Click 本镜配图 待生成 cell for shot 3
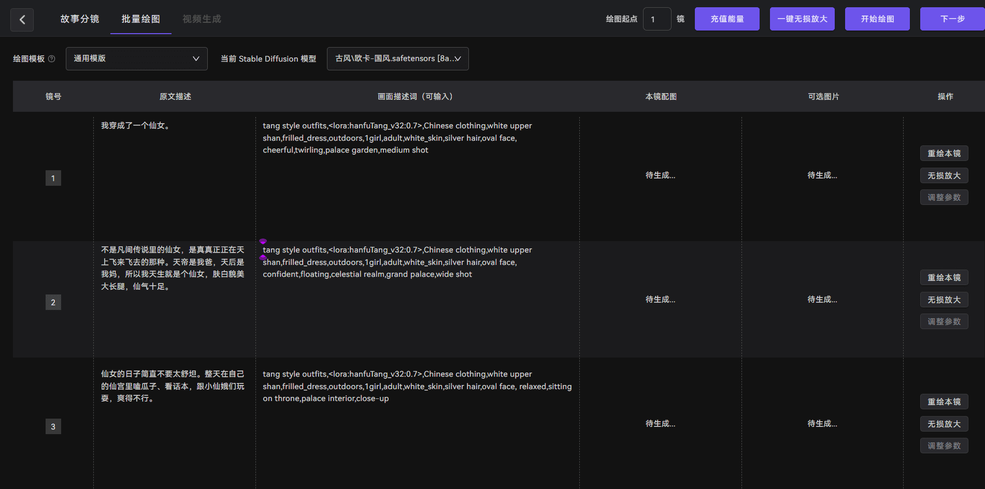 click(x=660, y=424)
